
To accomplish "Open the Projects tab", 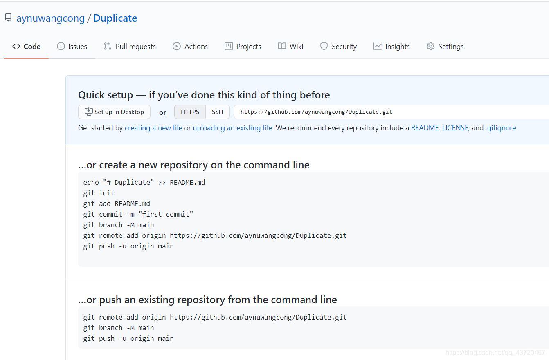I will coord(243,47).
